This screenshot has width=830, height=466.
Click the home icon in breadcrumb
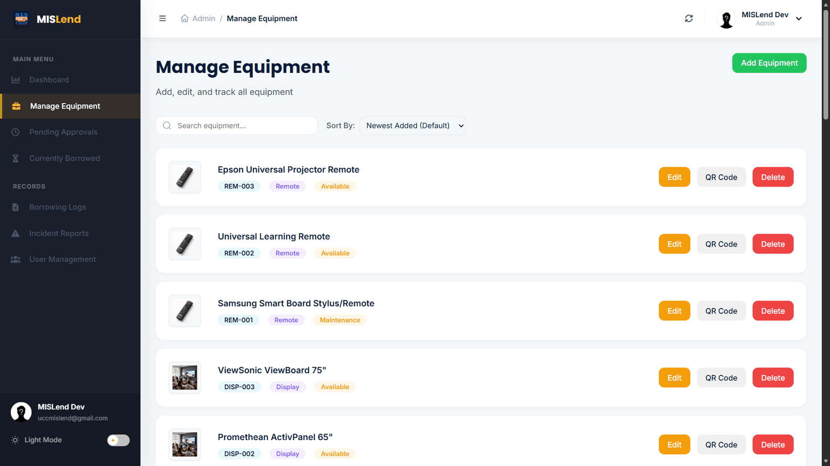pos(185,18)
